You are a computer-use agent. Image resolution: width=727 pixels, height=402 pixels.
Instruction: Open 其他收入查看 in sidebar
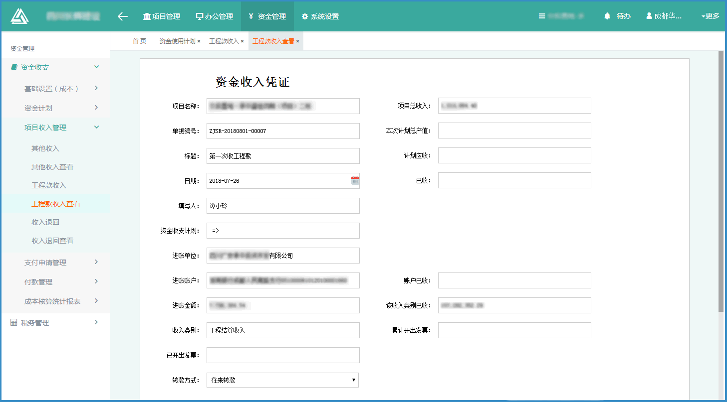click(52, 167)
